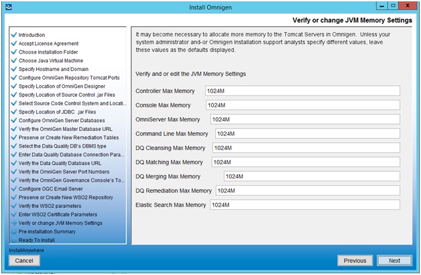This screenshot has width=421, height=275.
Task: Click checkmark beside Accept License Agreement
Action: [x=13, y=43]
